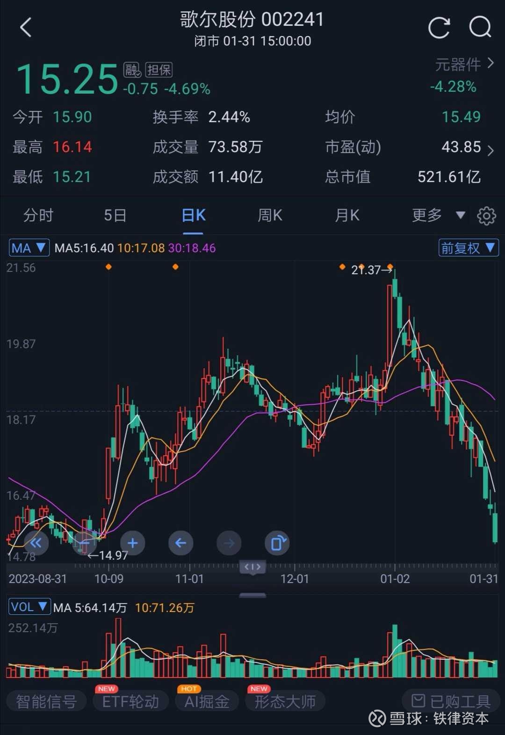Tap 成交额 11.40亿 value

point(235,177)
